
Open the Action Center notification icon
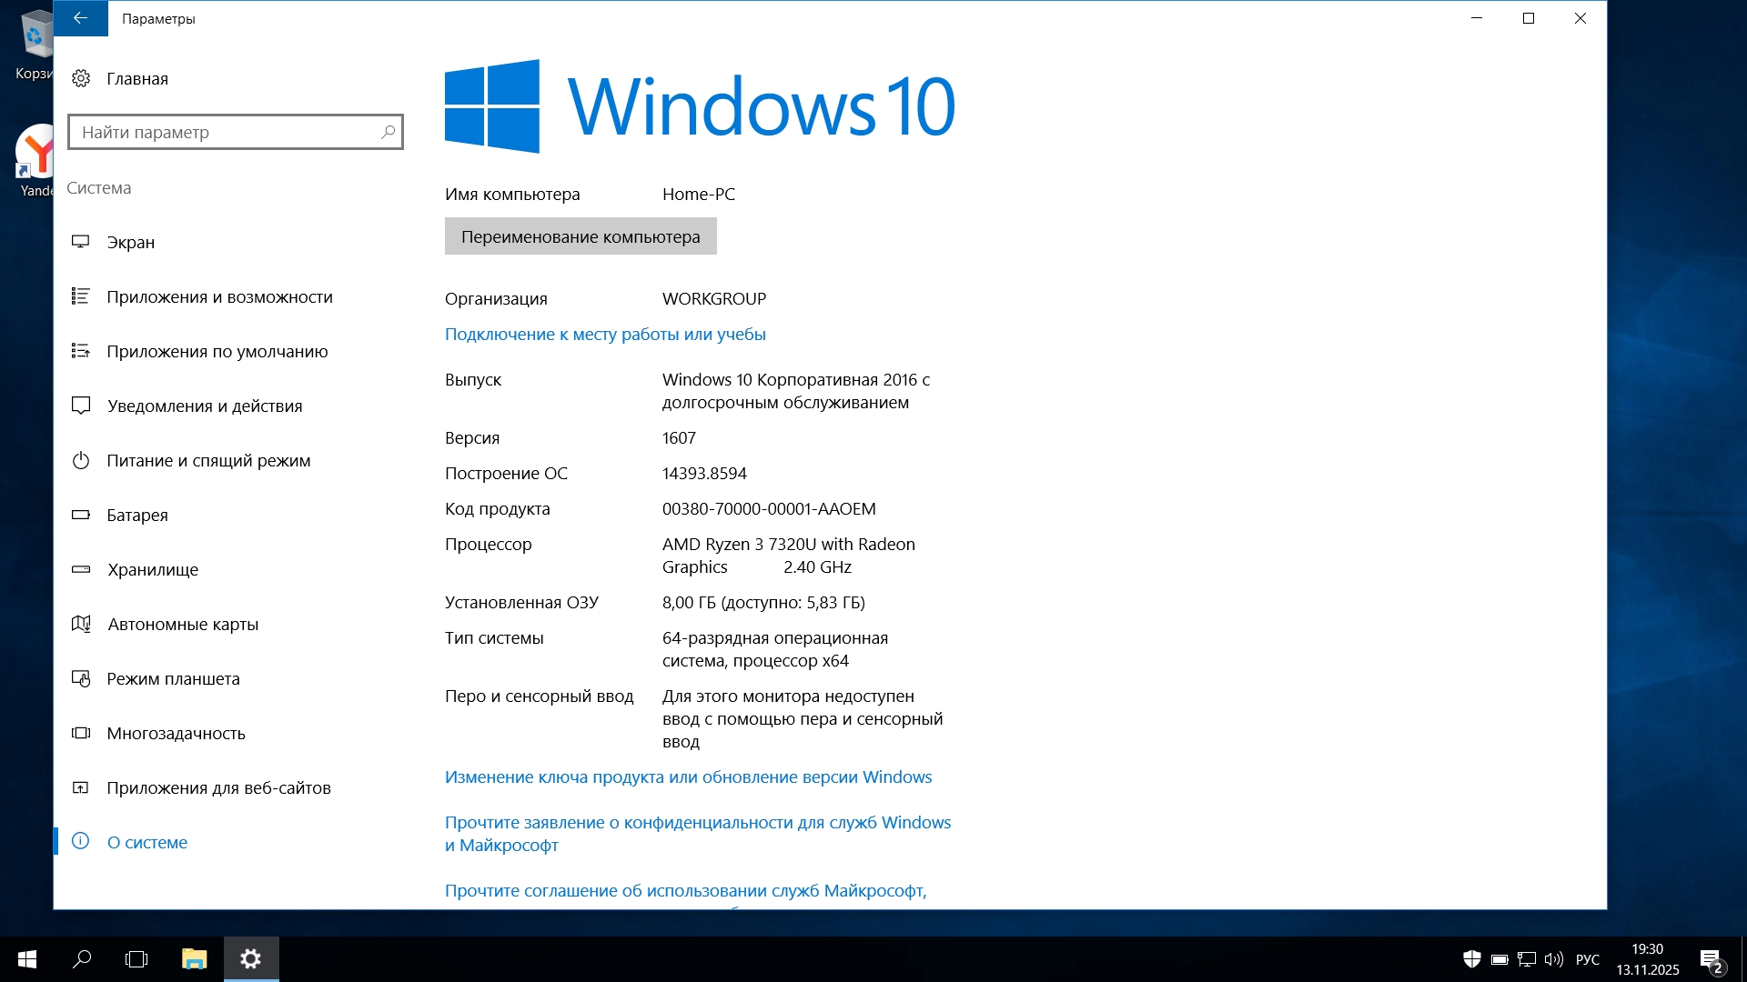coord(1711,959)
